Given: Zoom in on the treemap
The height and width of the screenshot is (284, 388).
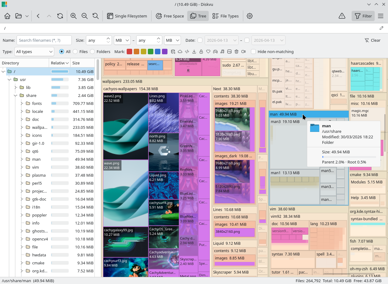Looking at the screenshot, I should coord(74,16).
